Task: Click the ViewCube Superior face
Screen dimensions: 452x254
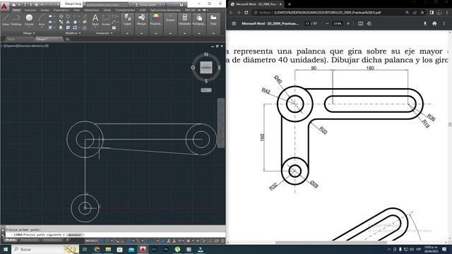Action: (x=206, y=68)
